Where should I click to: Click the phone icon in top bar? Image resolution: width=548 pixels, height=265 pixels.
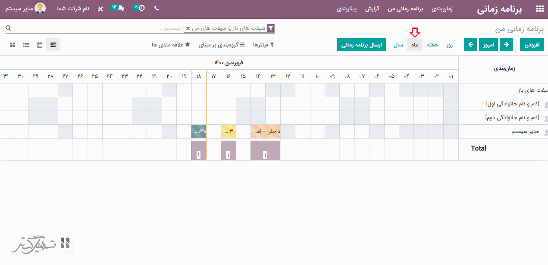[156, 9]
